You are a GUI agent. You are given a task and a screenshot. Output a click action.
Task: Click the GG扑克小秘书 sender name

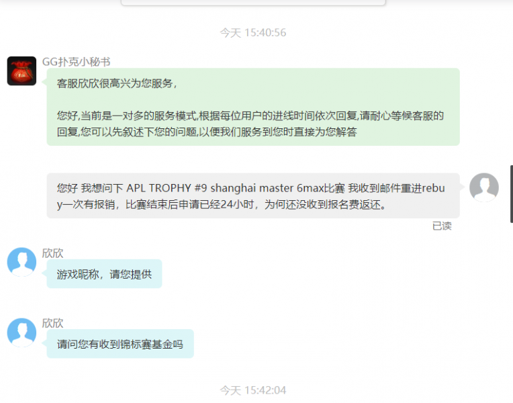[76, 62]
